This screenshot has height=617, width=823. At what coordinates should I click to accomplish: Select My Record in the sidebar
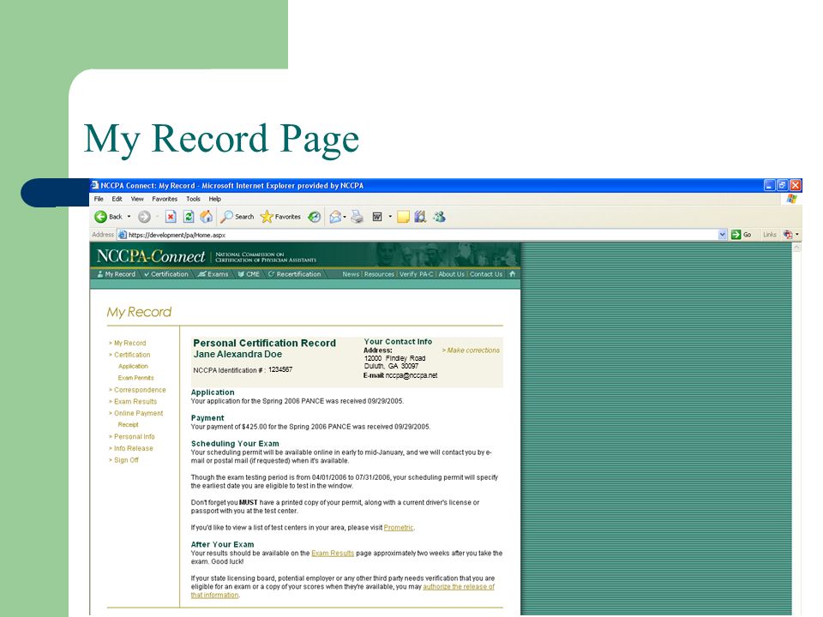coord(129,343)
